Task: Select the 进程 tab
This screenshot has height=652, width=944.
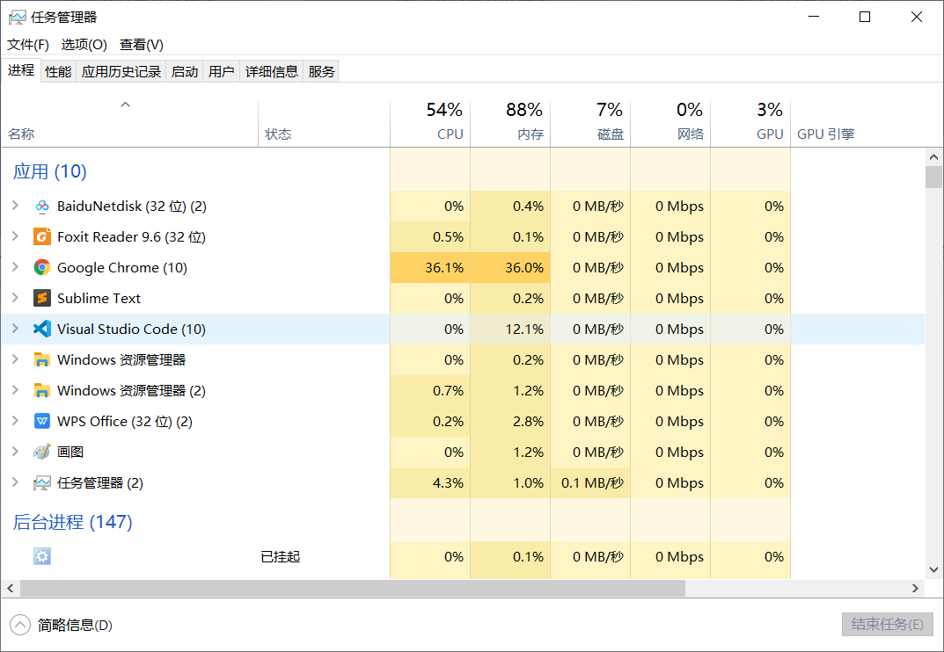Action: [21, 70]
